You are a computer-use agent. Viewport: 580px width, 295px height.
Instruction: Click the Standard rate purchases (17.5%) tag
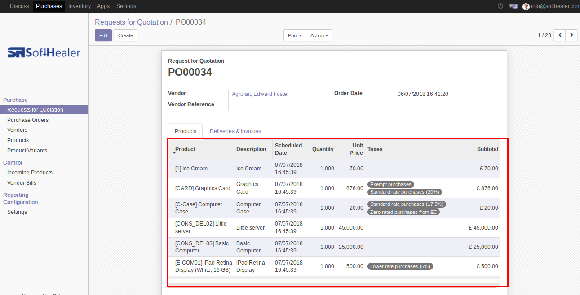click(407, 204)
